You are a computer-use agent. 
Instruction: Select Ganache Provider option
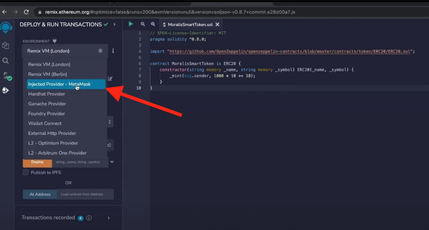tap(66, 104)
